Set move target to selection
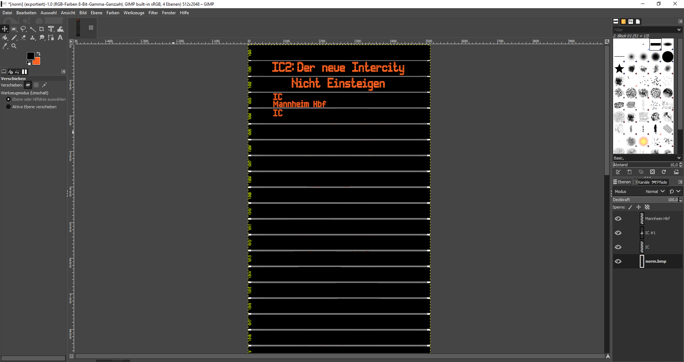This screenshot has height=362, width=684. point(36,85)
